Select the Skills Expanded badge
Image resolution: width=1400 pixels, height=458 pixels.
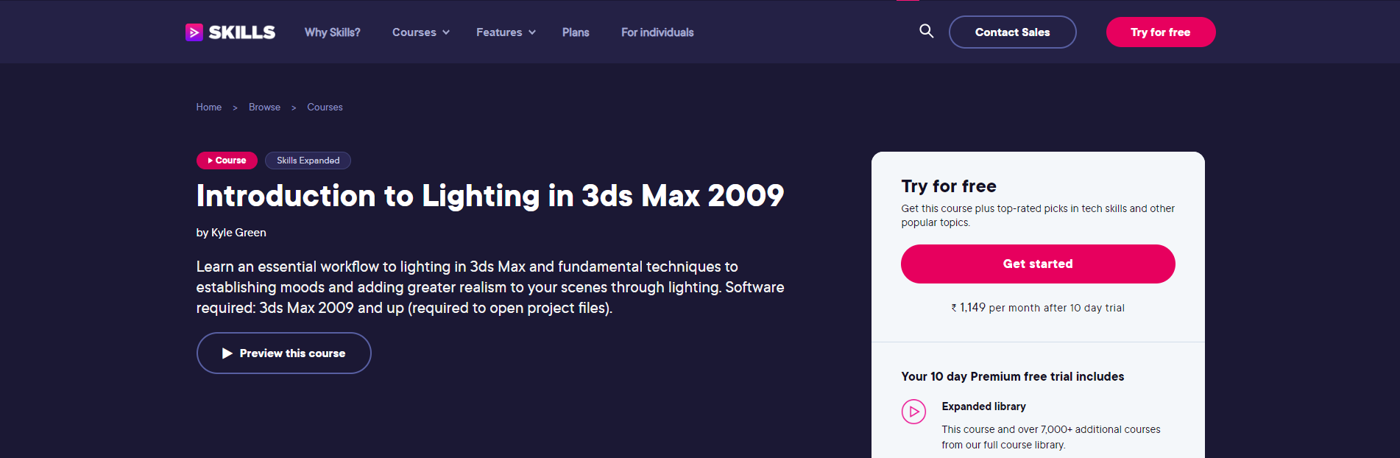308,160
